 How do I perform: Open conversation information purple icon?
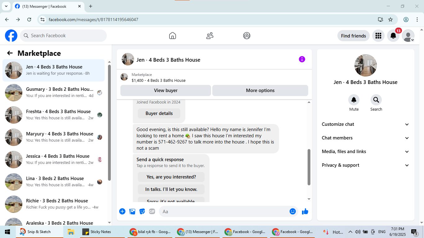pyautogui.click(x=302, y=59)
